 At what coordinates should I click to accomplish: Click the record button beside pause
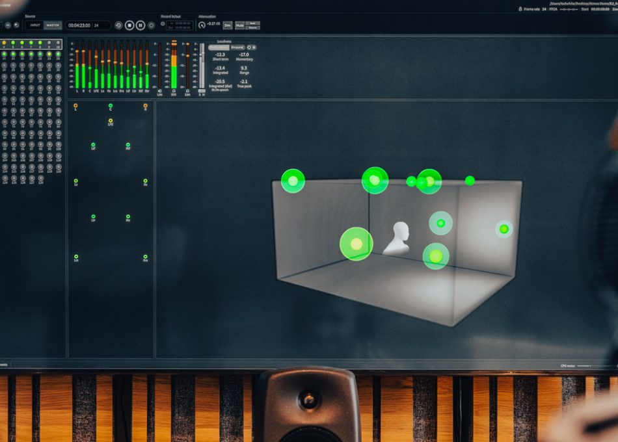point(151,25)
